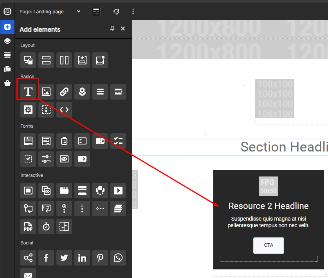This screenshot has width=328, height=278.
Task: Add the LinkedIn social element
Action: (x=82, y=258)
